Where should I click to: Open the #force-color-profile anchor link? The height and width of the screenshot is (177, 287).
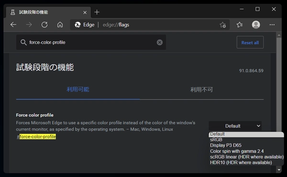[36, 136]
